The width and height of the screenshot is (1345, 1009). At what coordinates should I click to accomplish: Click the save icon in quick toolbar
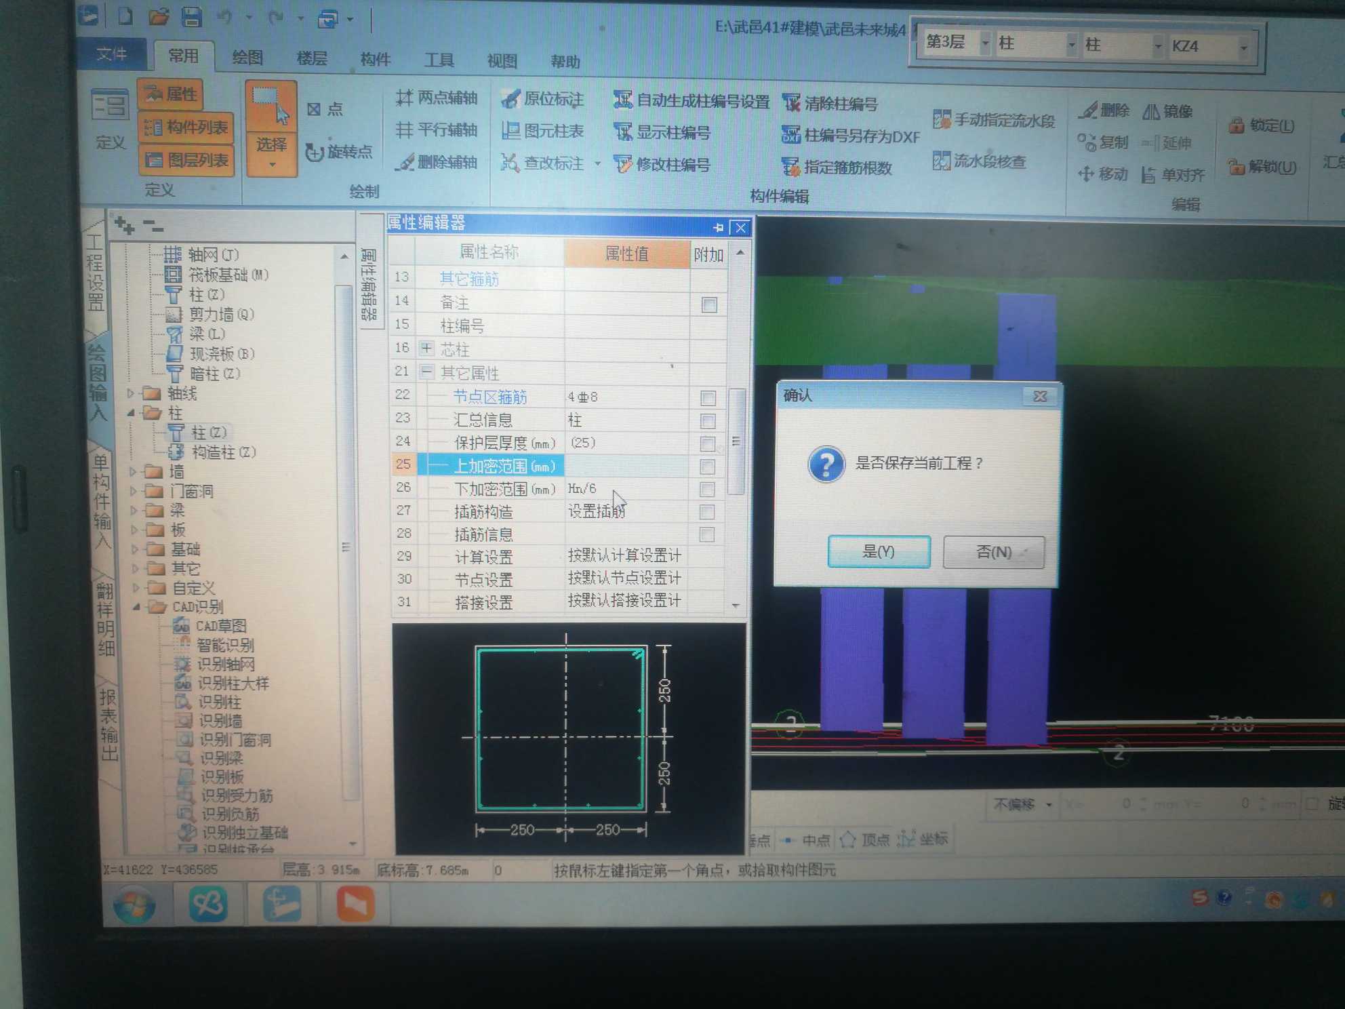click(192, 17)
